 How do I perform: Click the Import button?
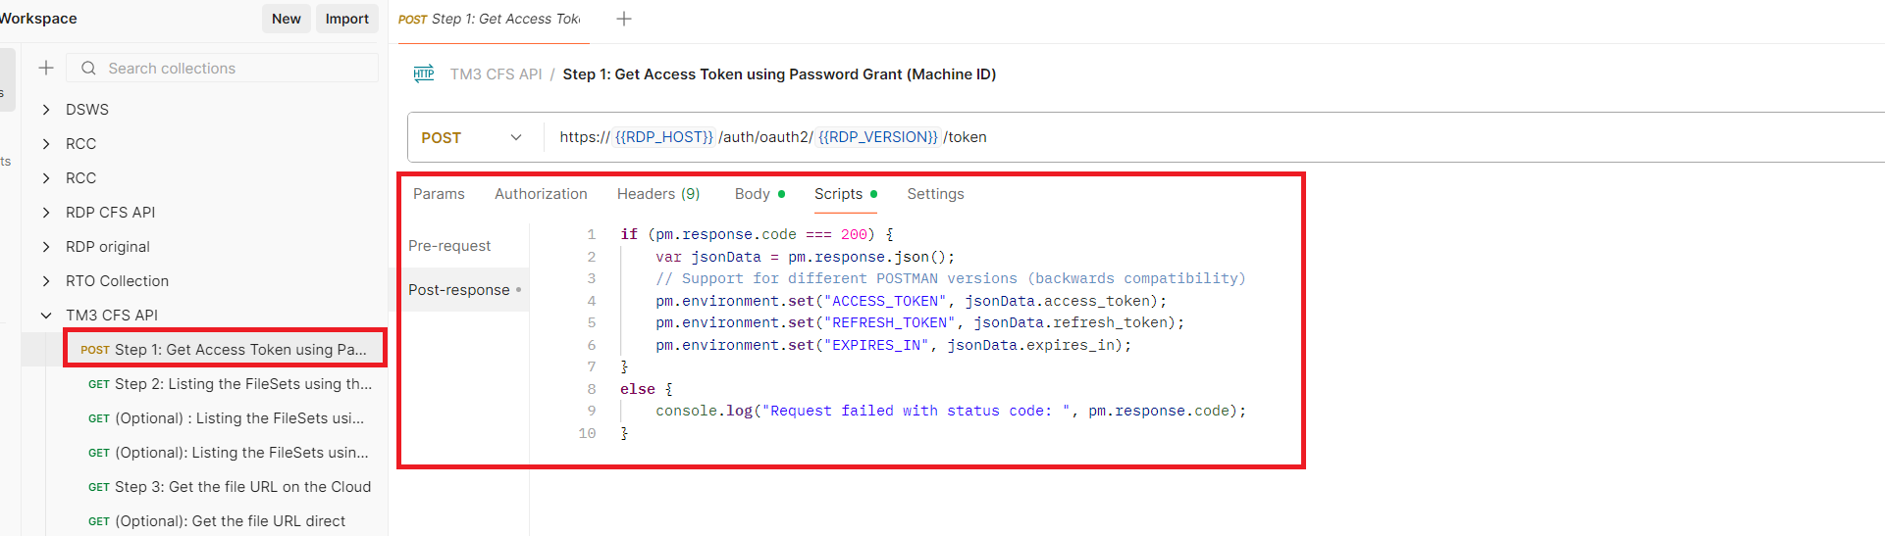[346, 19]
